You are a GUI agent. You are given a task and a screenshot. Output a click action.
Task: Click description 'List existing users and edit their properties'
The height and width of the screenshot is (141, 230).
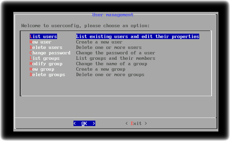coord(137,36)
